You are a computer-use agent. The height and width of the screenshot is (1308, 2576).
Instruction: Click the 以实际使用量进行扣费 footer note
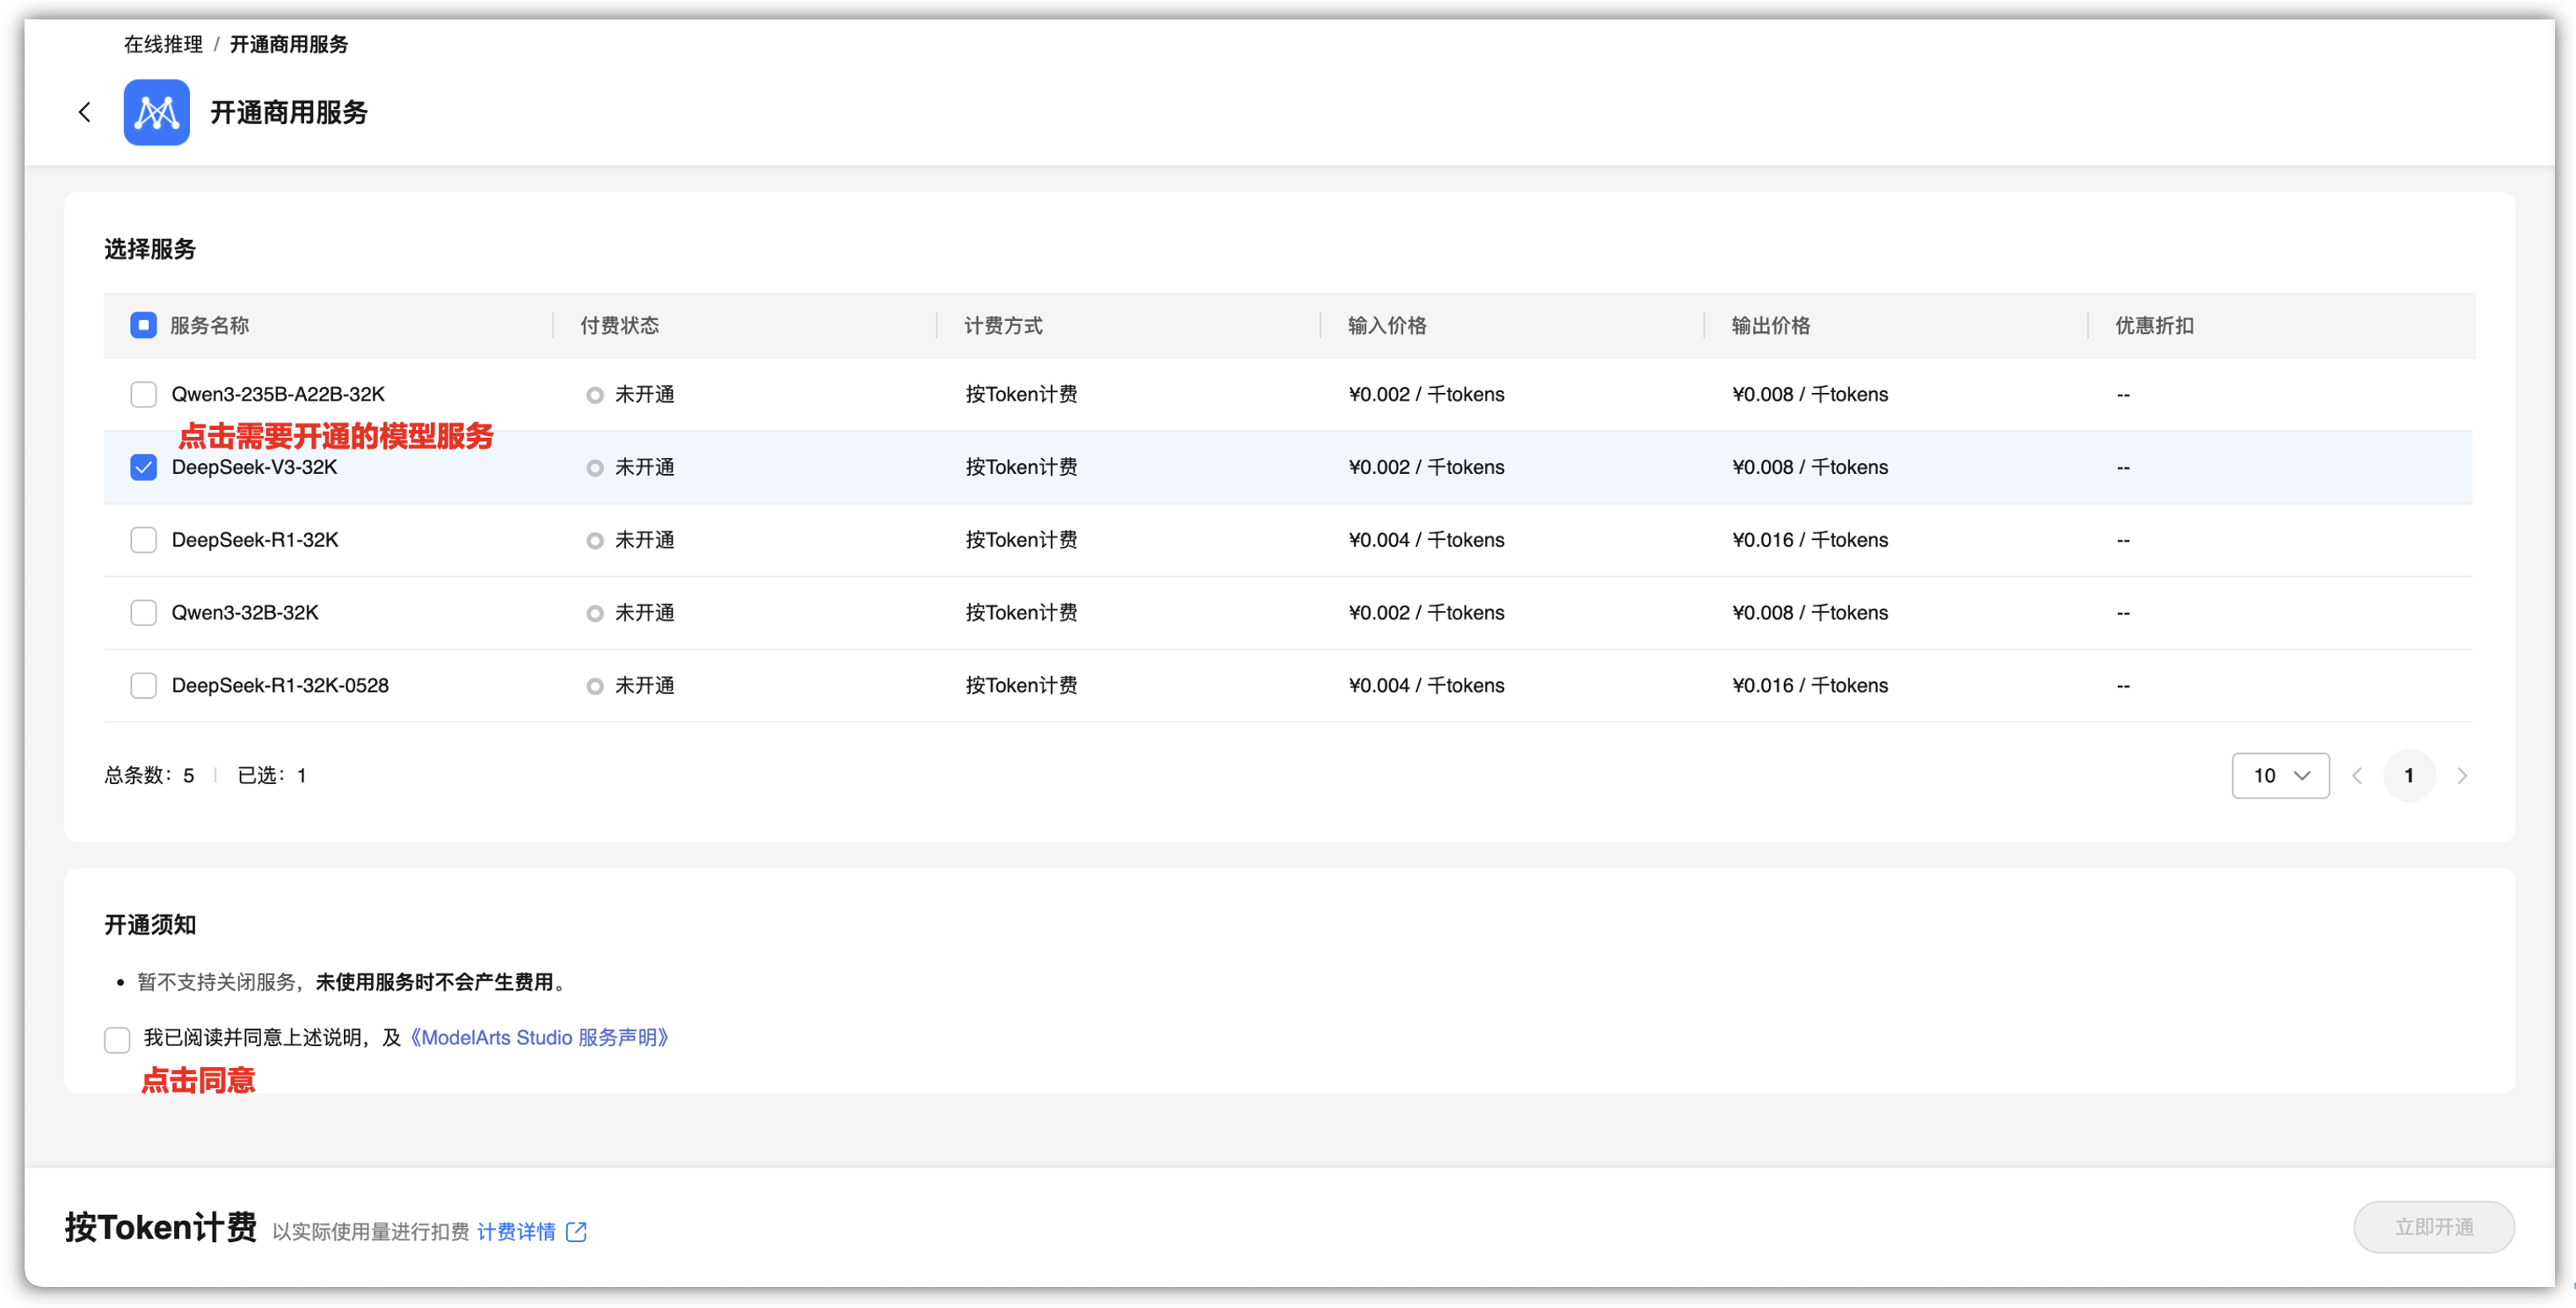[x=370, y=1232]
